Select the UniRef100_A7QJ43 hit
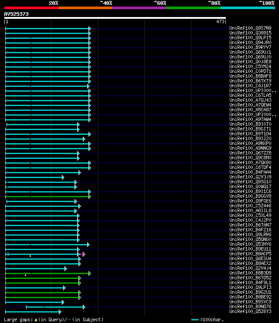 coord(250,100)
